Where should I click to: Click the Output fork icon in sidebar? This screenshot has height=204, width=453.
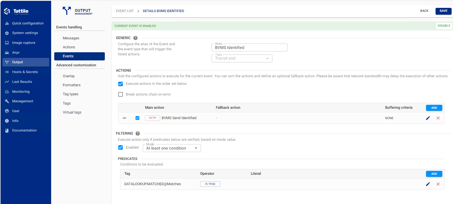[x=7, y=62]
